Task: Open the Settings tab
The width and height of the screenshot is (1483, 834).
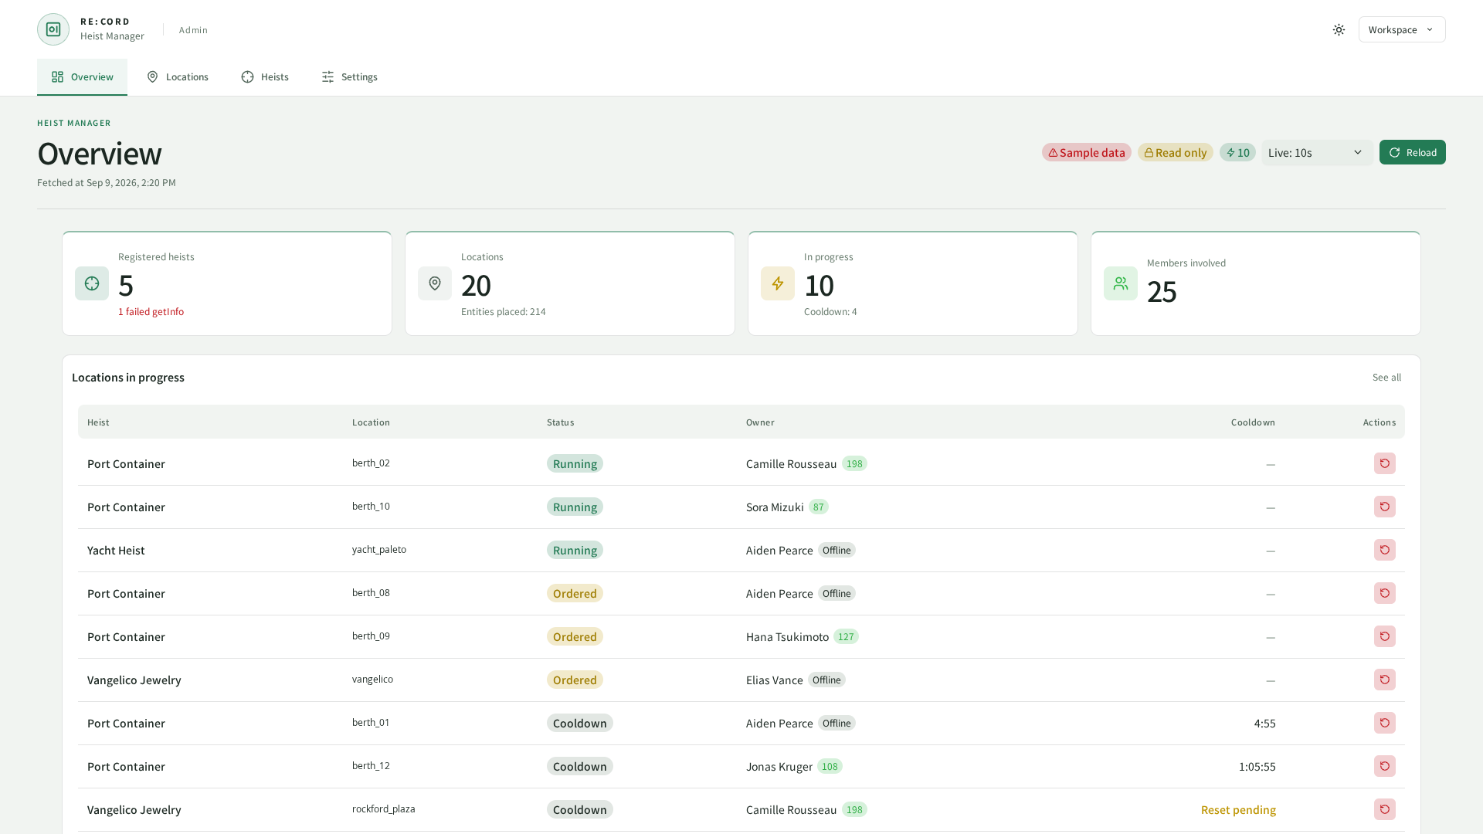Action: coord(349,76)
